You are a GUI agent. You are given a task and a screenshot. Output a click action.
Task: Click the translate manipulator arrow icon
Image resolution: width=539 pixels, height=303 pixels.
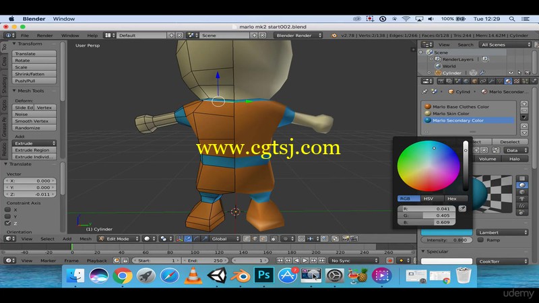pos(188,239)
